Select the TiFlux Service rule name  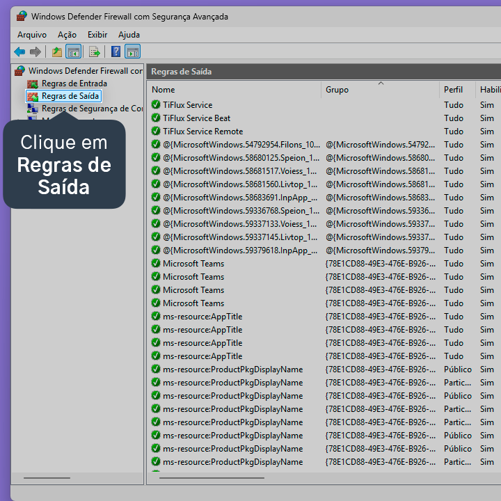(x=188, y=105)
